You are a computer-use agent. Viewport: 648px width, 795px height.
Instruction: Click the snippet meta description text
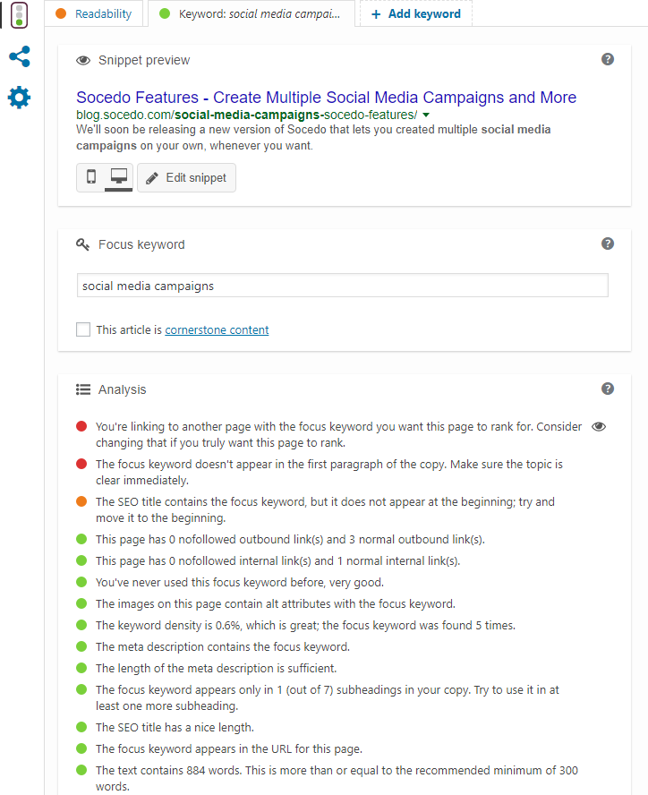(x=313, y=137)
